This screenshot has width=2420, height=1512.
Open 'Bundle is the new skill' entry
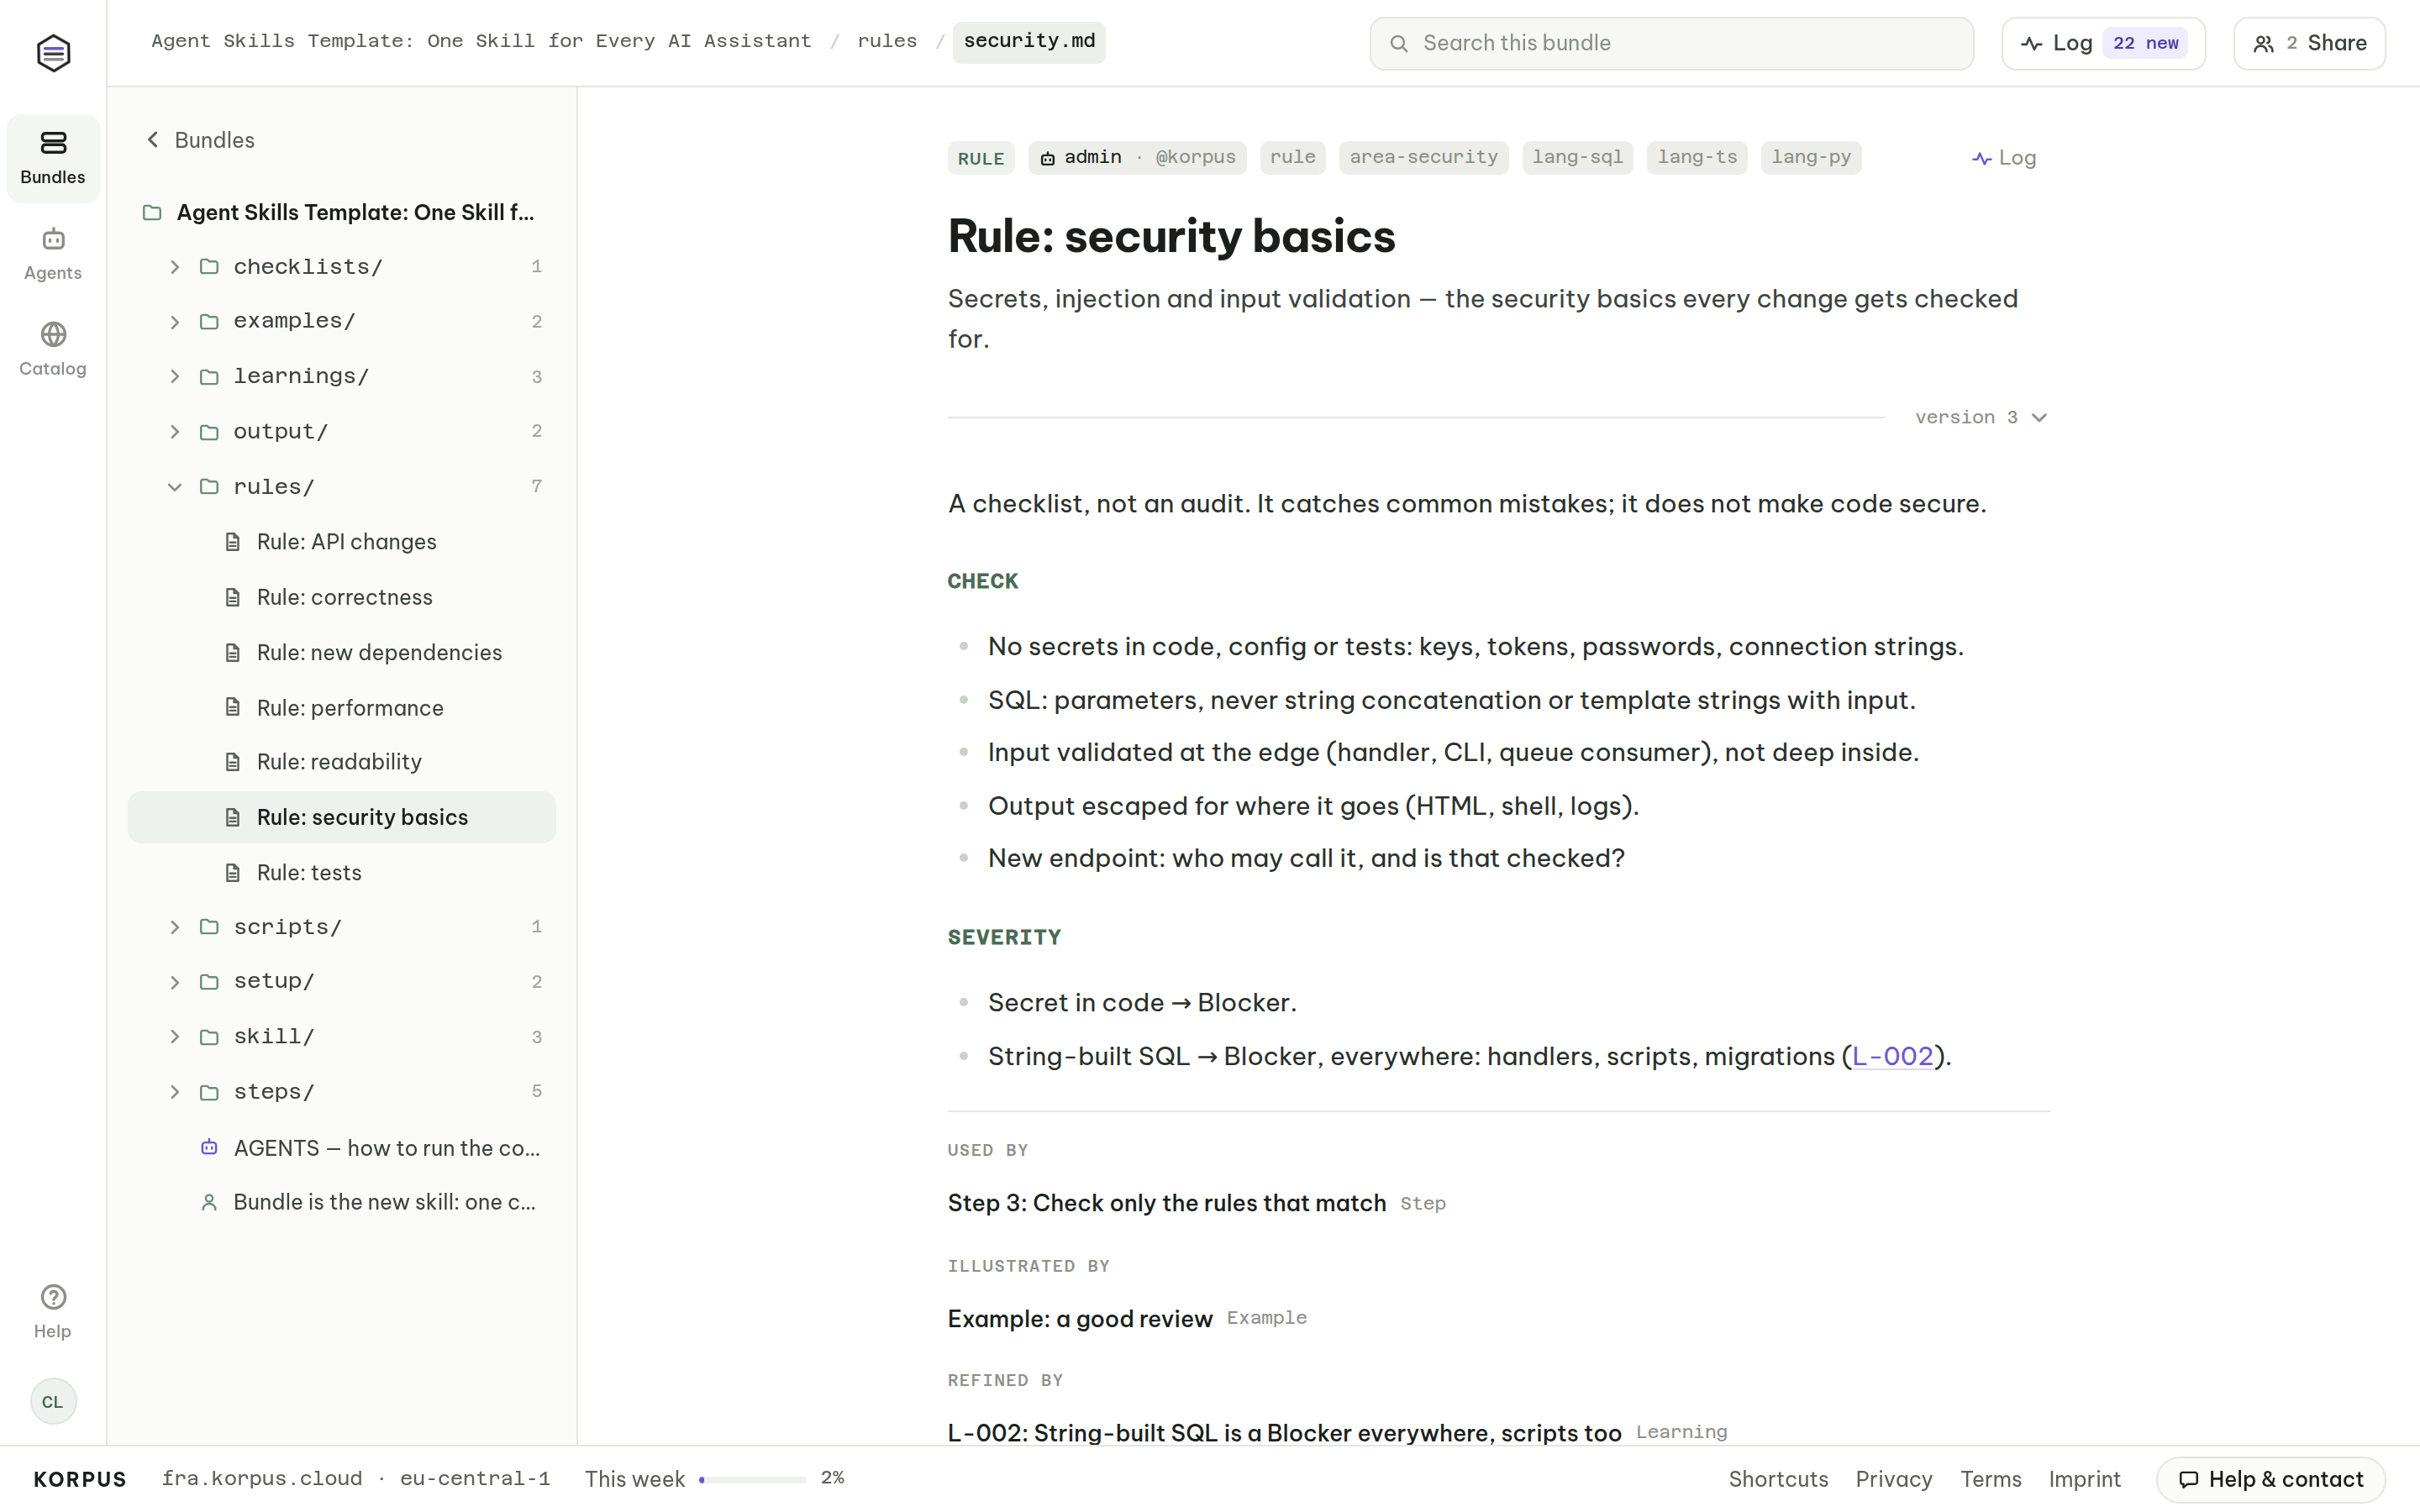point(341,1202)
